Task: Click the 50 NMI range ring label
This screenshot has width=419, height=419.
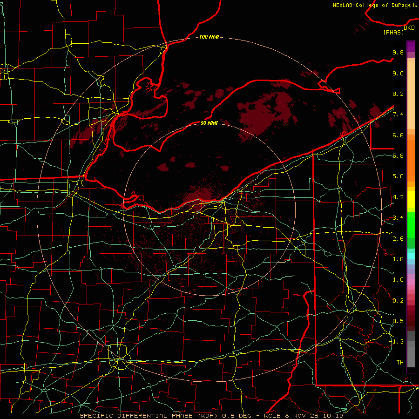Action: 209,123
